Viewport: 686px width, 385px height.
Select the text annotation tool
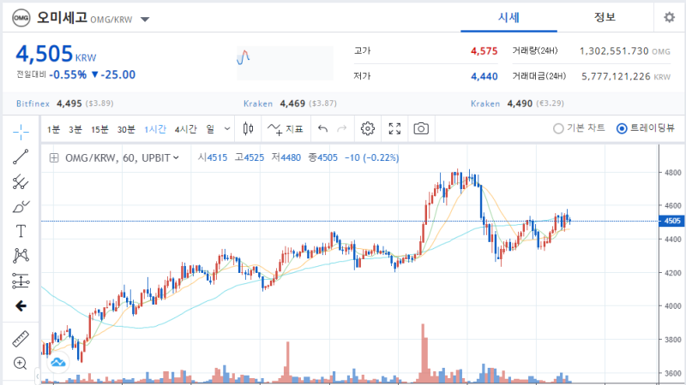coord(21,231)
